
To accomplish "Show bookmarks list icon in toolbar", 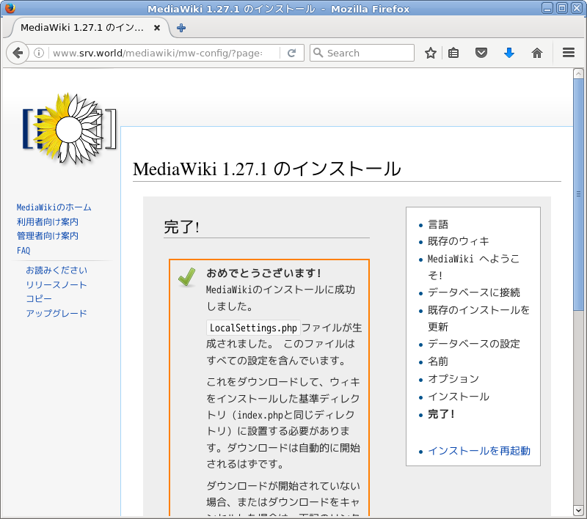I will pyautogui.click(x=453, y=53).
